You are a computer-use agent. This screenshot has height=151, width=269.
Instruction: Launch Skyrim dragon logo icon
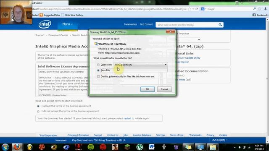pyautogui.click(x=164, y=147)
